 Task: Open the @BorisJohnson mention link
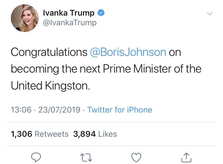[127, 52]
